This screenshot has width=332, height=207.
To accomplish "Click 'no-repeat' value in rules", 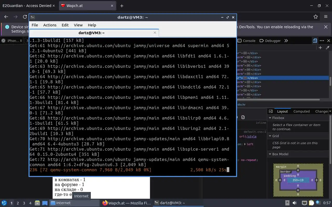I will point(249,160).
